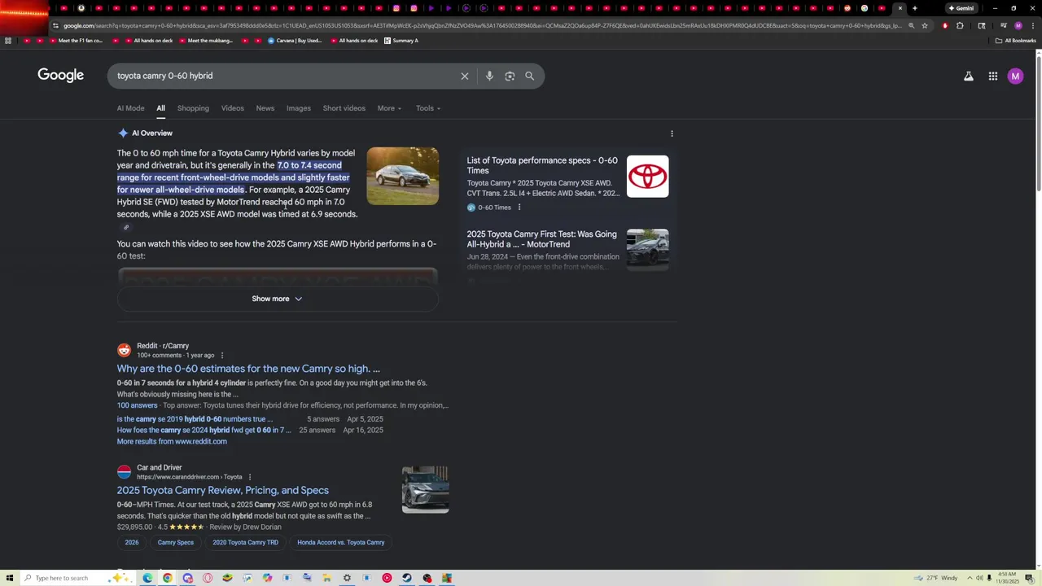
Task: Click into the Google search input field
Action: [281, 76]
